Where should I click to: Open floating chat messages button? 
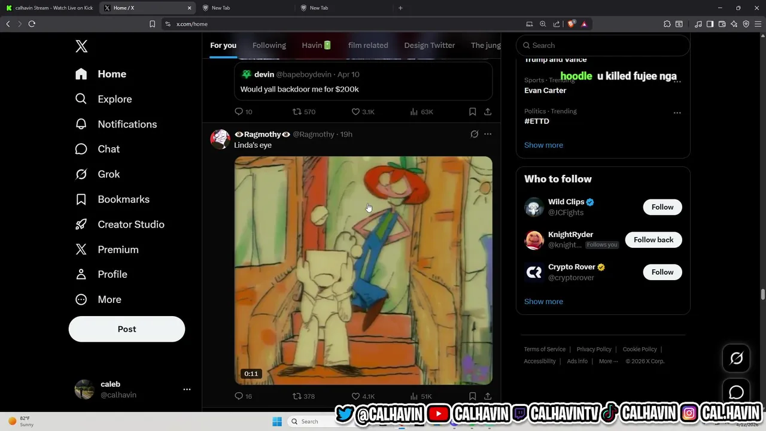point(736,392)
